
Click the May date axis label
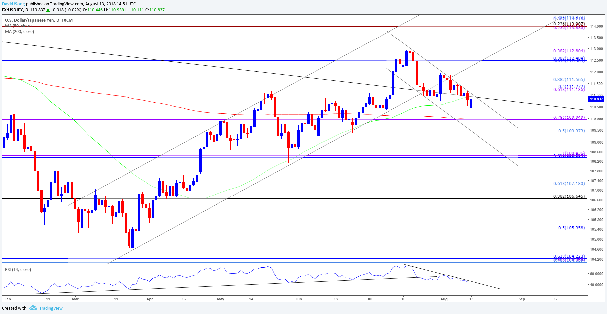(x=221, y=299)
